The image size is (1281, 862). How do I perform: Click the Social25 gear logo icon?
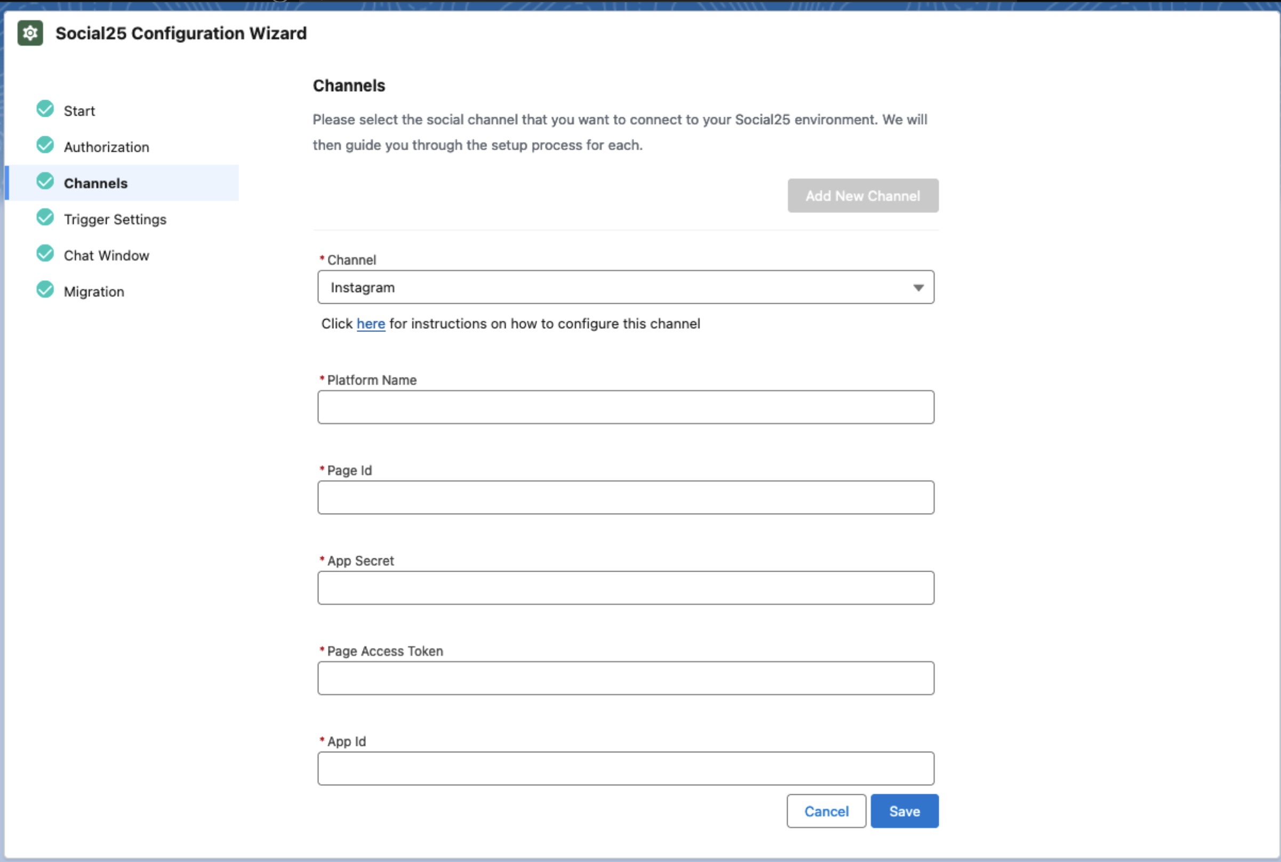(x=30, y=33)
